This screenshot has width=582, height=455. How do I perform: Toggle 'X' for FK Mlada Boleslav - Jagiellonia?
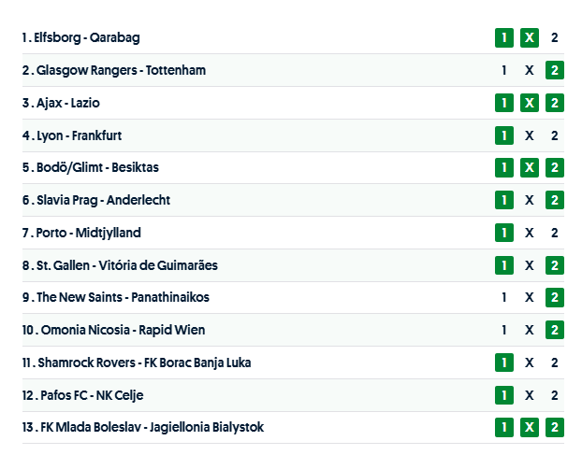pos(529,427)
